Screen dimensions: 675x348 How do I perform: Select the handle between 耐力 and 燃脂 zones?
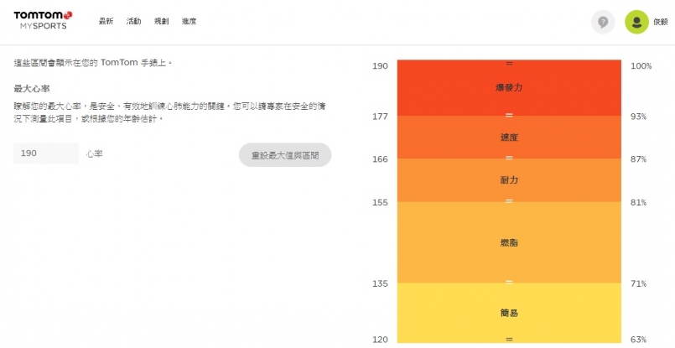point(509,201)
